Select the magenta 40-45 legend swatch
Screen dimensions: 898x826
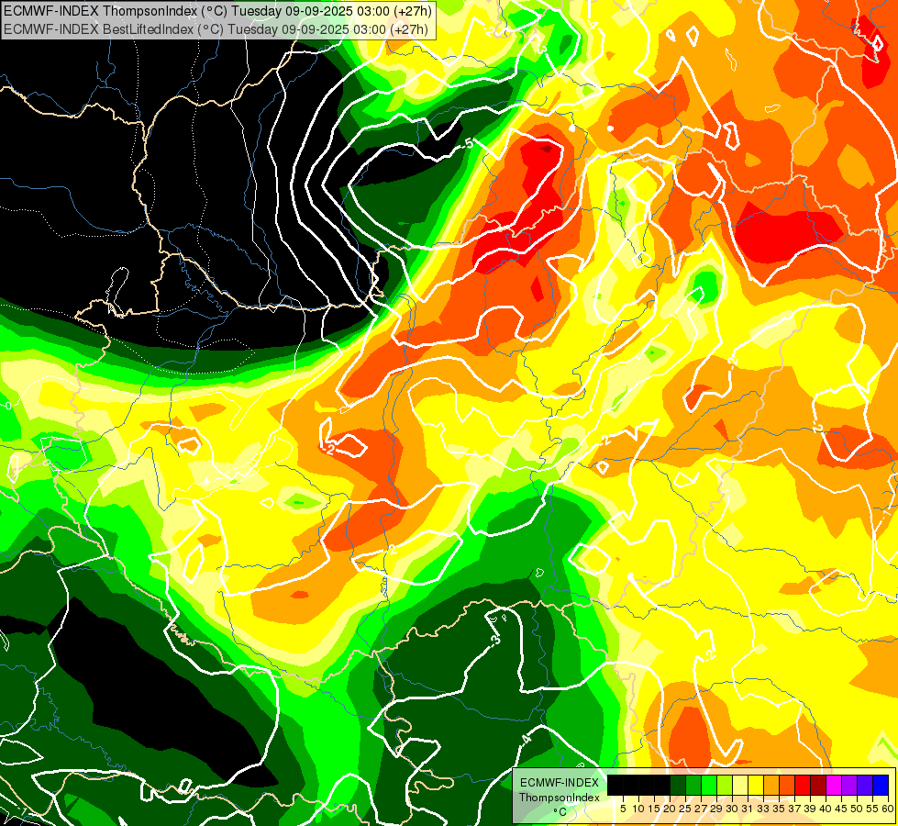(x=834, y=785)
